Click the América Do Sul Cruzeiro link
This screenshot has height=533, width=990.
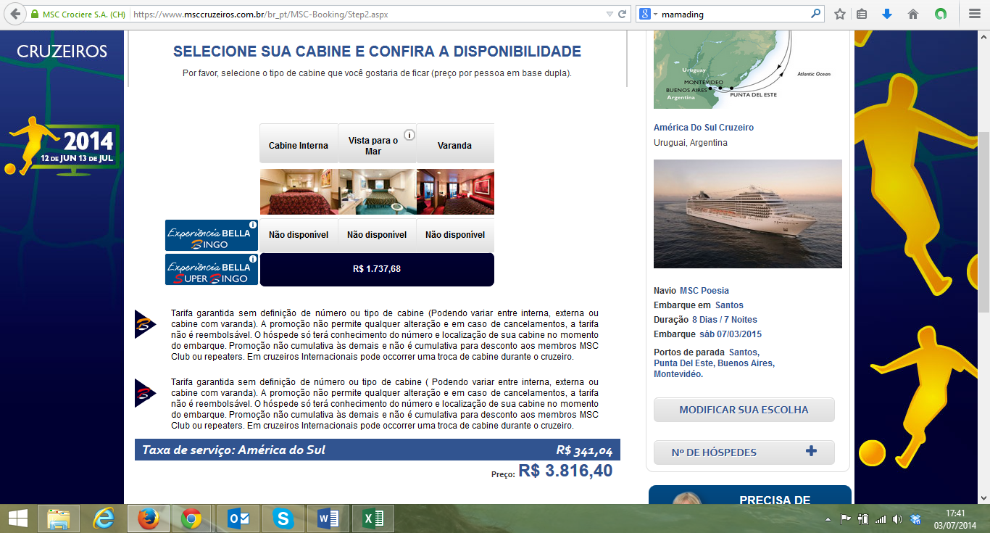(703, 128)
